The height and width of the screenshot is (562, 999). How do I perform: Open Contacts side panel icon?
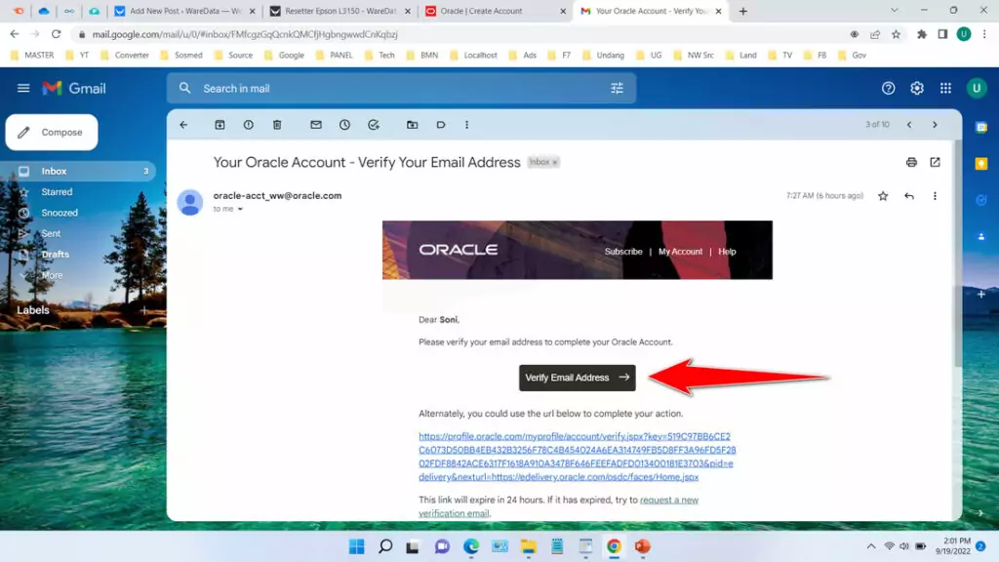click(981, 236)
